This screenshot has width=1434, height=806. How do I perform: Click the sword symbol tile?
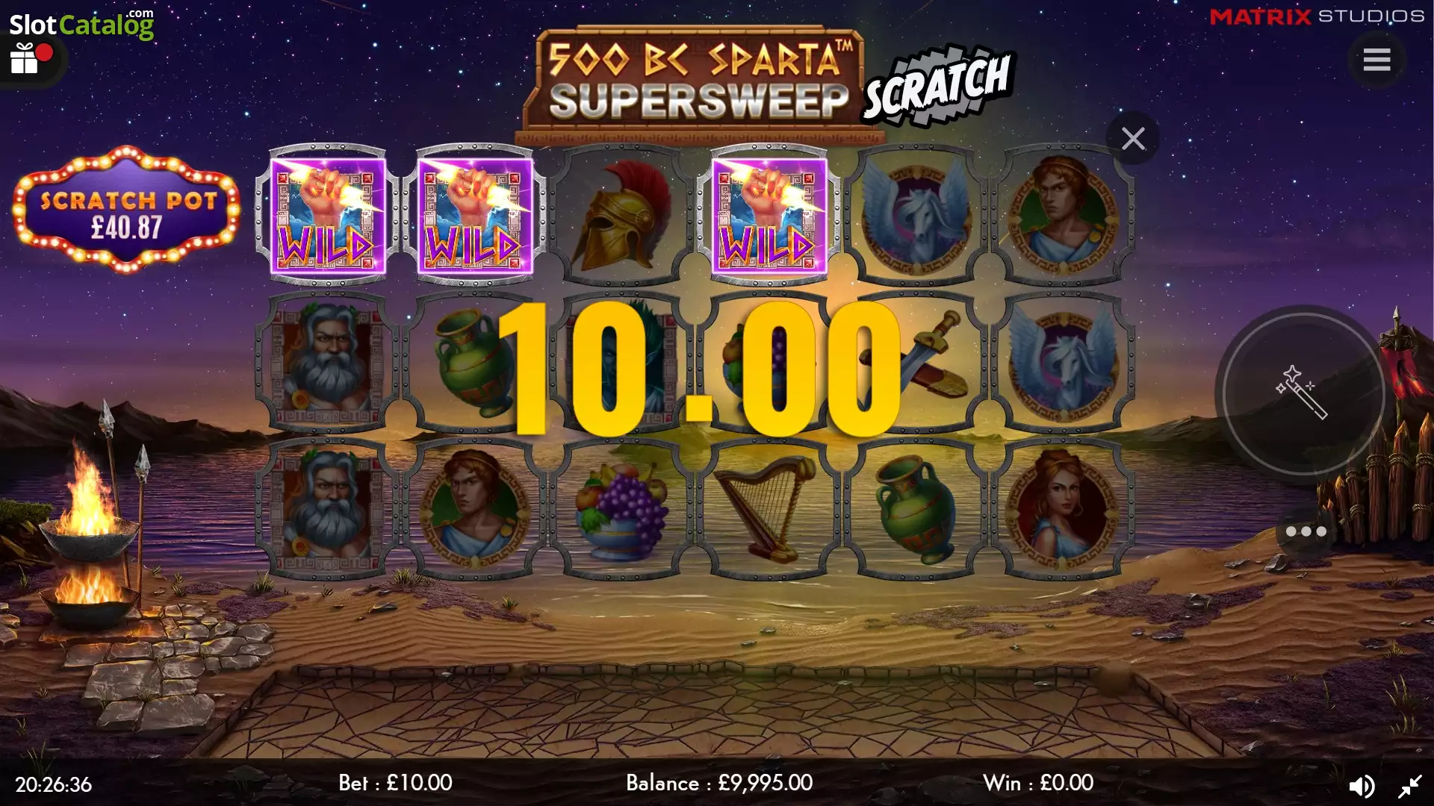(916, 363)
